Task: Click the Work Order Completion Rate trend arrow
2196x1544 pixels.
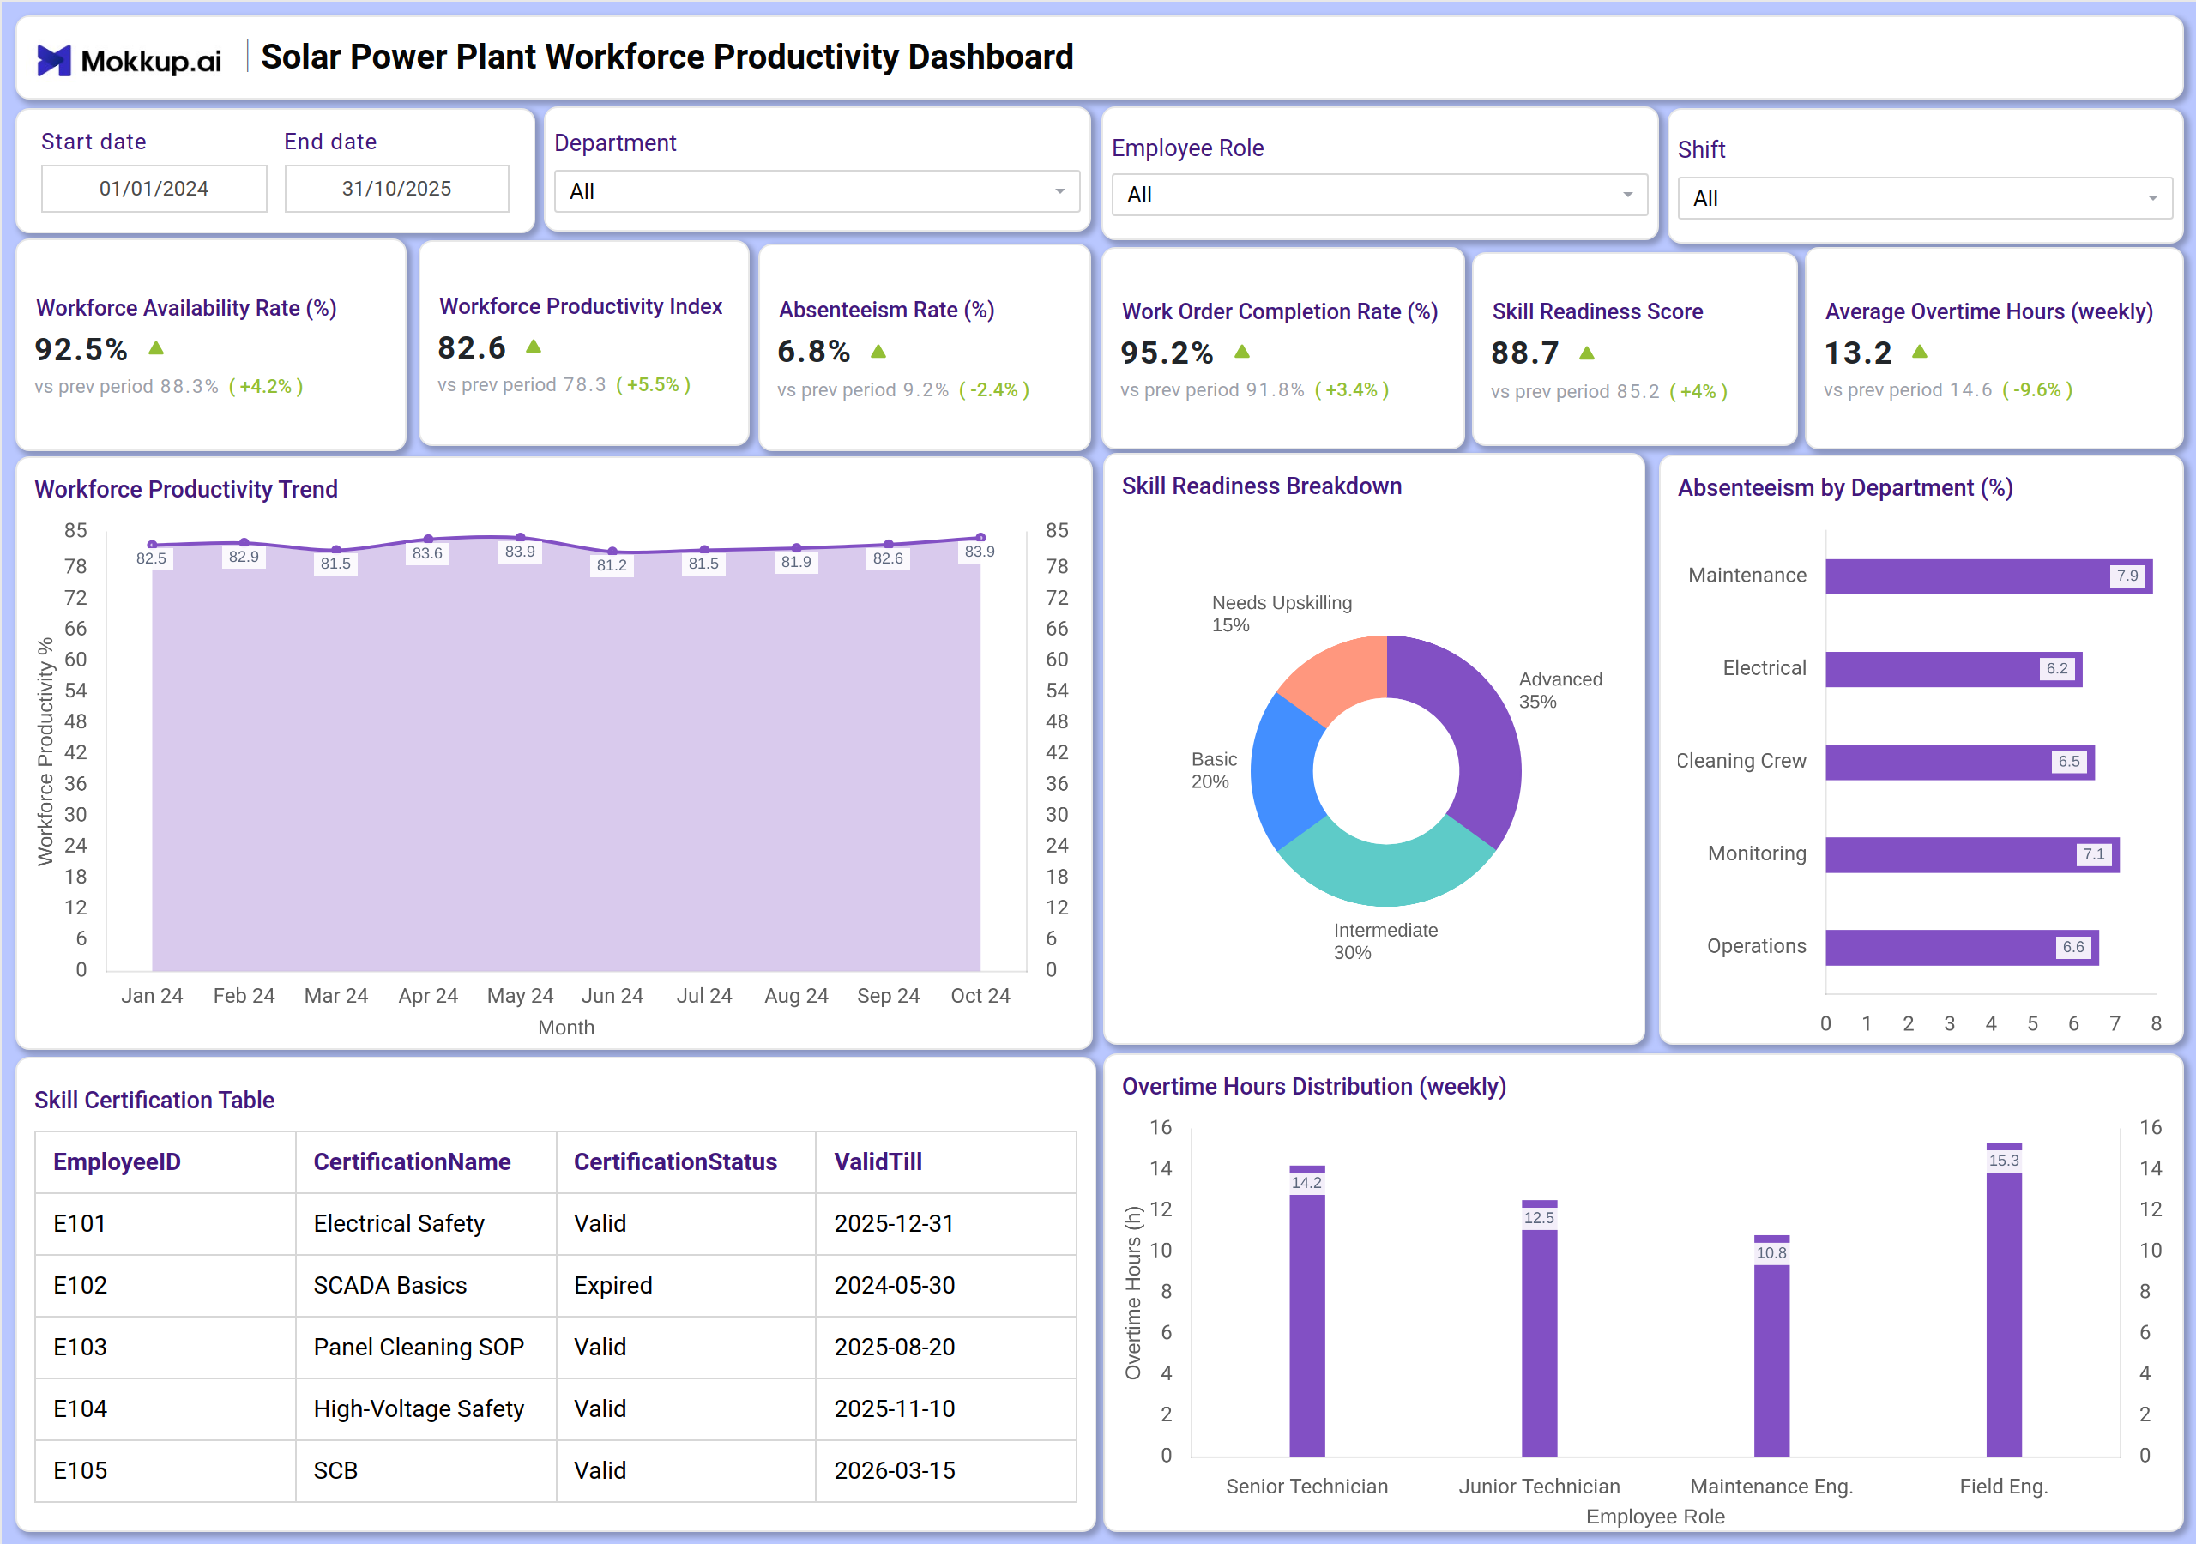Action: pyautogui.click(x=1241, y=352)
